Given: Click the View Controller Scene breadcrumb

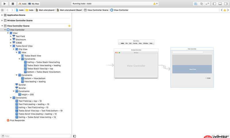Looking at the screenshot, I should tap(96, 10).
